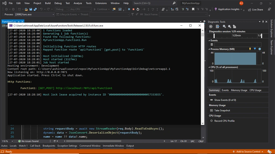Screen dimensions: 275x154
Task: Collapse the CPU graph section
Action: pos(209,67)
